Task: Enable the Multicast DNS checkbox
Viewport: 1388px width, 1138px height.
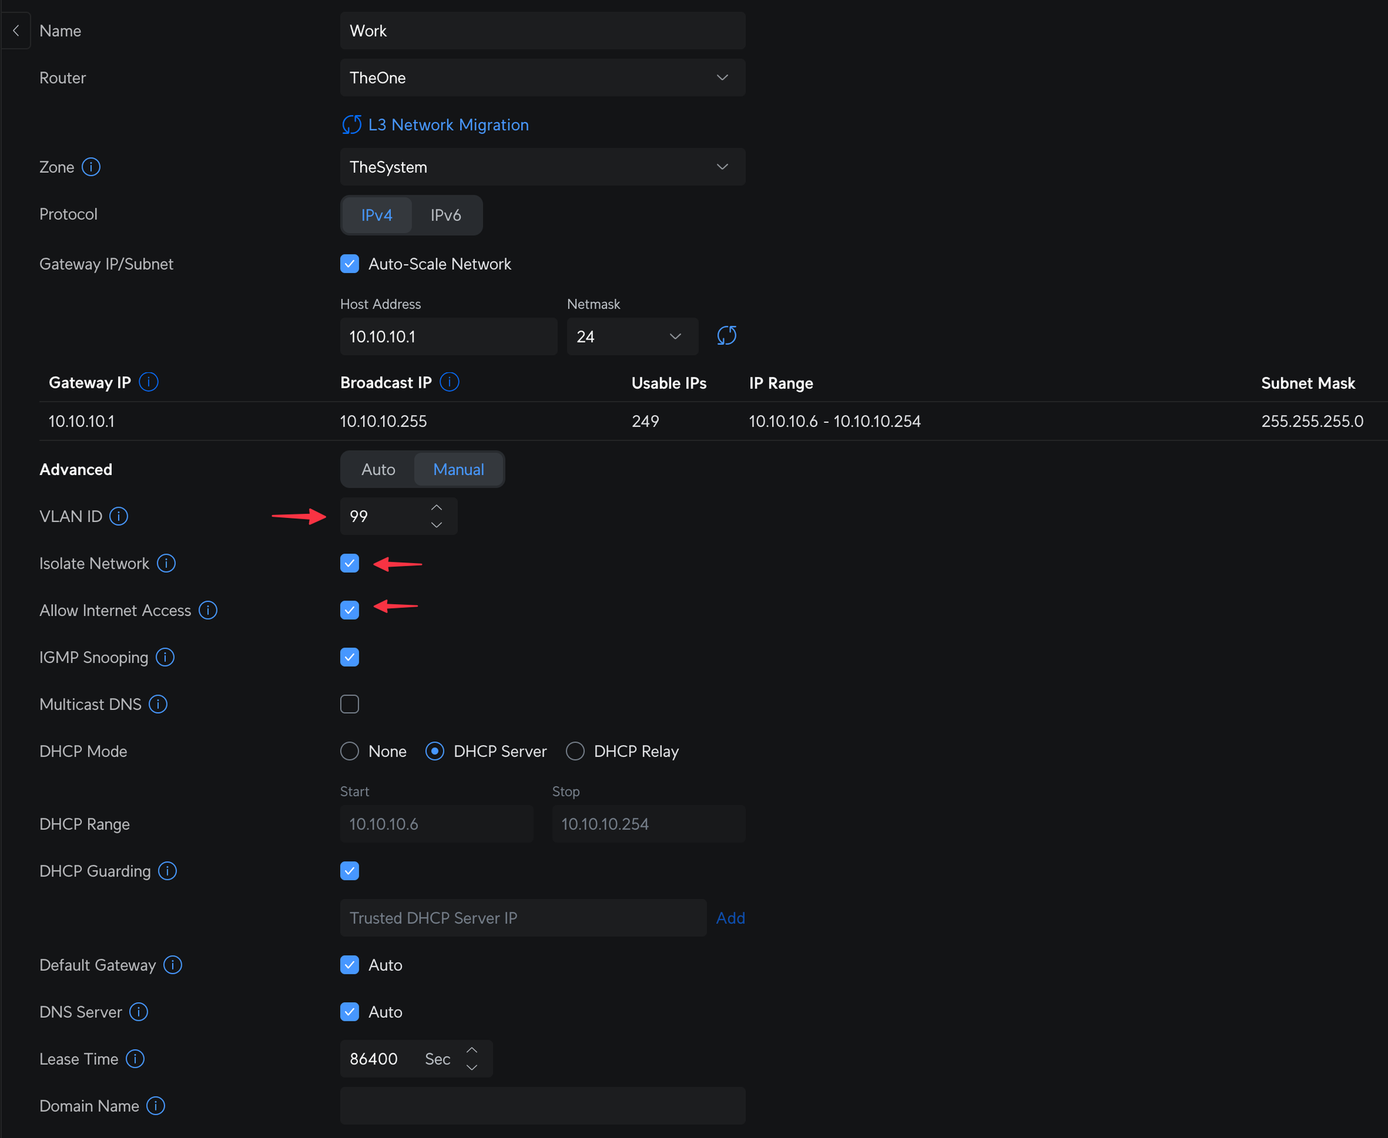Action: point(350,705)
